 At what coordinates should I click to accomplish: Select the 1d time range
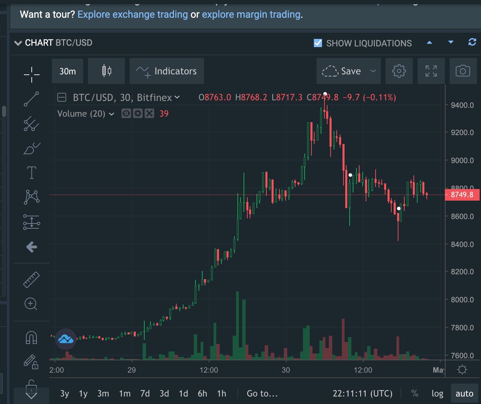coord(183,393)
